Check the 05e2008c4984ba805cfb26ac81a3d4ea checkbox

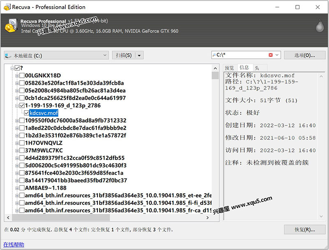(22, 90)
